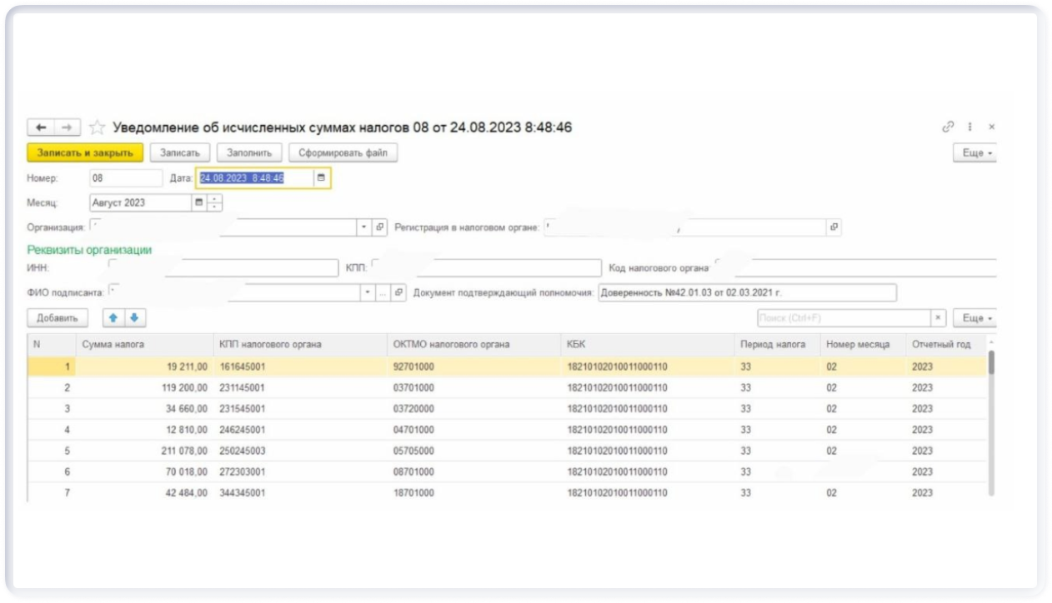
Task: Open the table's Еще menu
Action: 974,318
